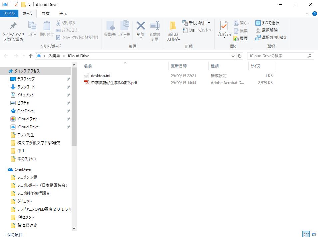Create a New folder (新しいフォルダー)
This screenshot has height=237, width=318.
coord(173,31)
